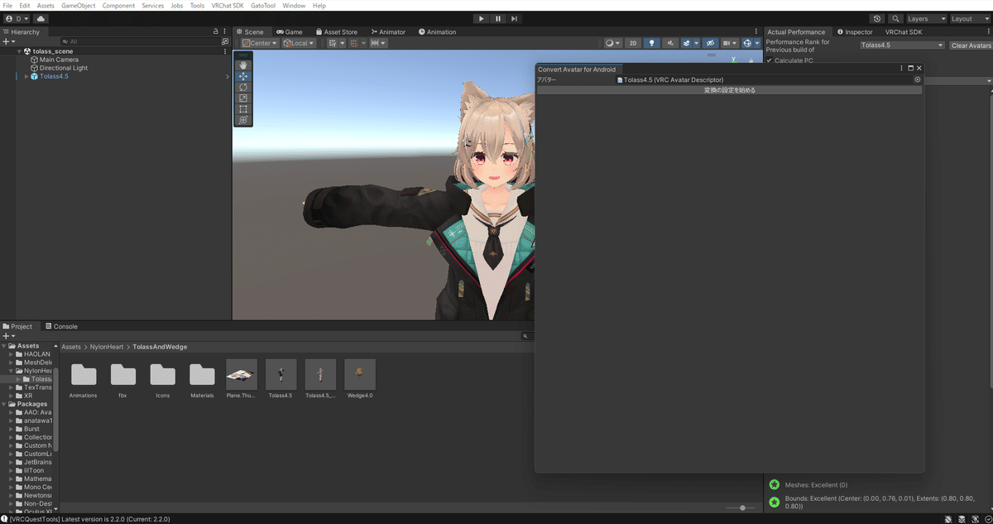The width and height of the screenshot is (993, 524).
Task: Click the Pause button
Action: (498, 18)
